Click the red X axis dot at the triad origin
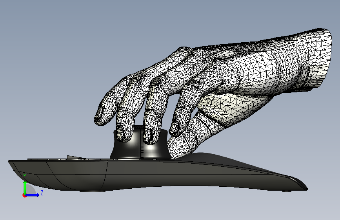This screenshot has height=220, width=340. coord(24,195)
